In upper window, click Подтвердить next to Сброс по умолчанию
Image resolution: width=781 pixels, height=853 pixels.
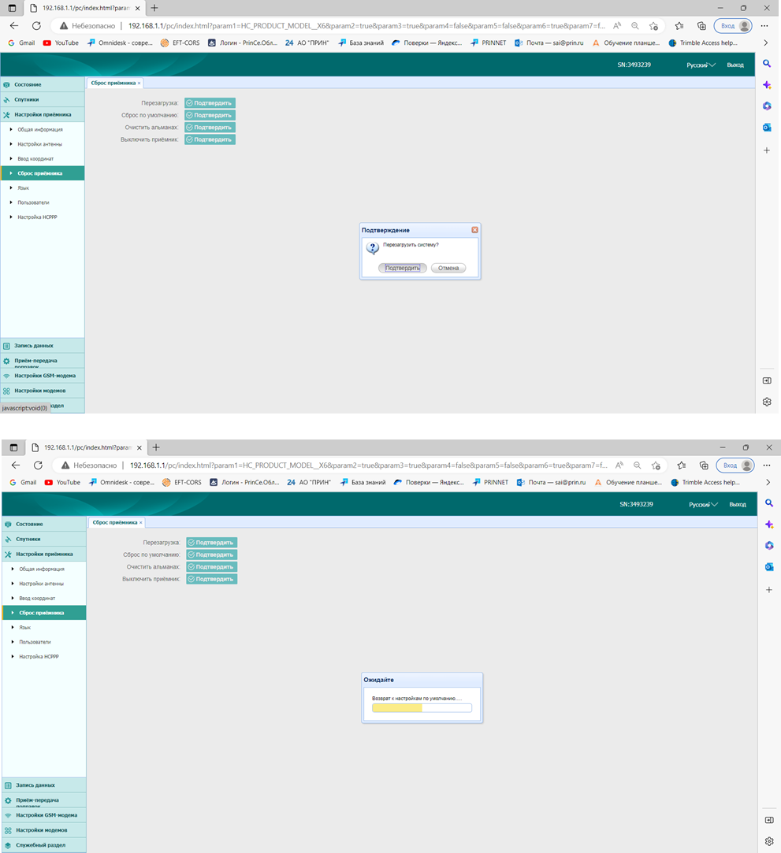point(210,115)
